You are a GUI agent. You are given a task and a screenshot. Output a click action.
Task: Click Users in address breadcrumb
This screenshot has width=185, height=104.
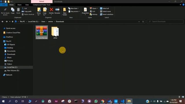pyautogui.click(x=43, y=22)
